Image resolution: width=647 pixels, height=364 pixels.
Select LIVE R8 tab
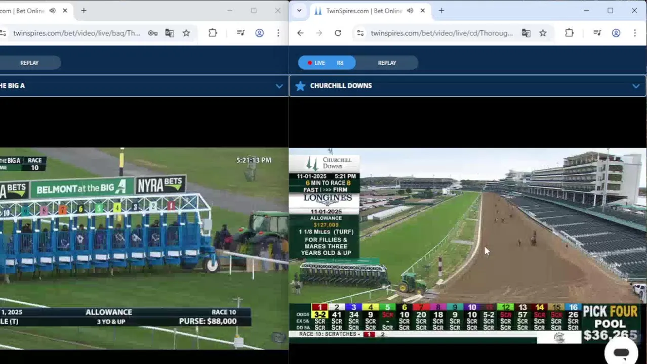[327, 63]
